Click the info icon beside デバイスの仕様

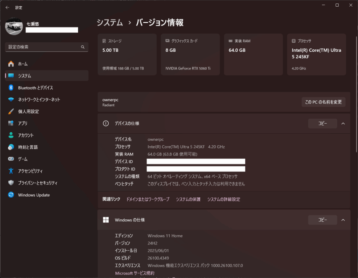(x=106, y=123)
